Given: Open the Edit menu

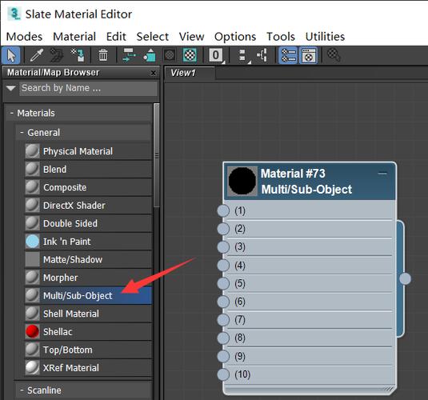Looking at the screenshot, I should (x=116, y=36).
